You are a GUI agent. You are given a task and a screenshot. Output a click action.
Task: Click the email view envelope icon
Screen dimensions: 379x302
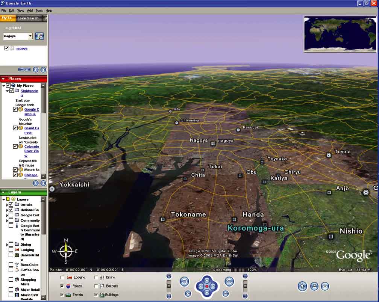[x=325, y=287]
